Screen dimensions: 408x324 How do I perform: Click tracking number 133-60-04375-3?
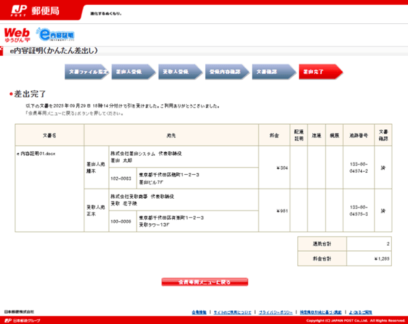(x=358, y=210)
